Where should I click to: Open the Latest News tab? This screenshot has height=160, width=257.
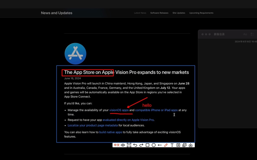(140, 13)
